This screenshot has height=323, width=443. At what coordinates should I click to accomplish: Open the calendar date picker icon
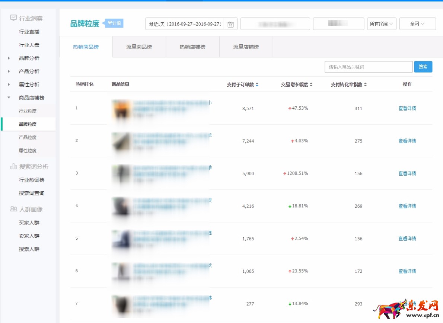click(230, 24)
